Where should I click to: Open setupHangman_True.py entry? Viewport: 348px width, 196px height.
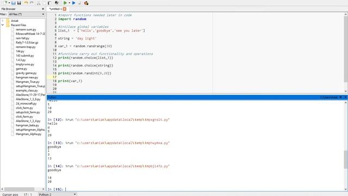click(30, 86)
